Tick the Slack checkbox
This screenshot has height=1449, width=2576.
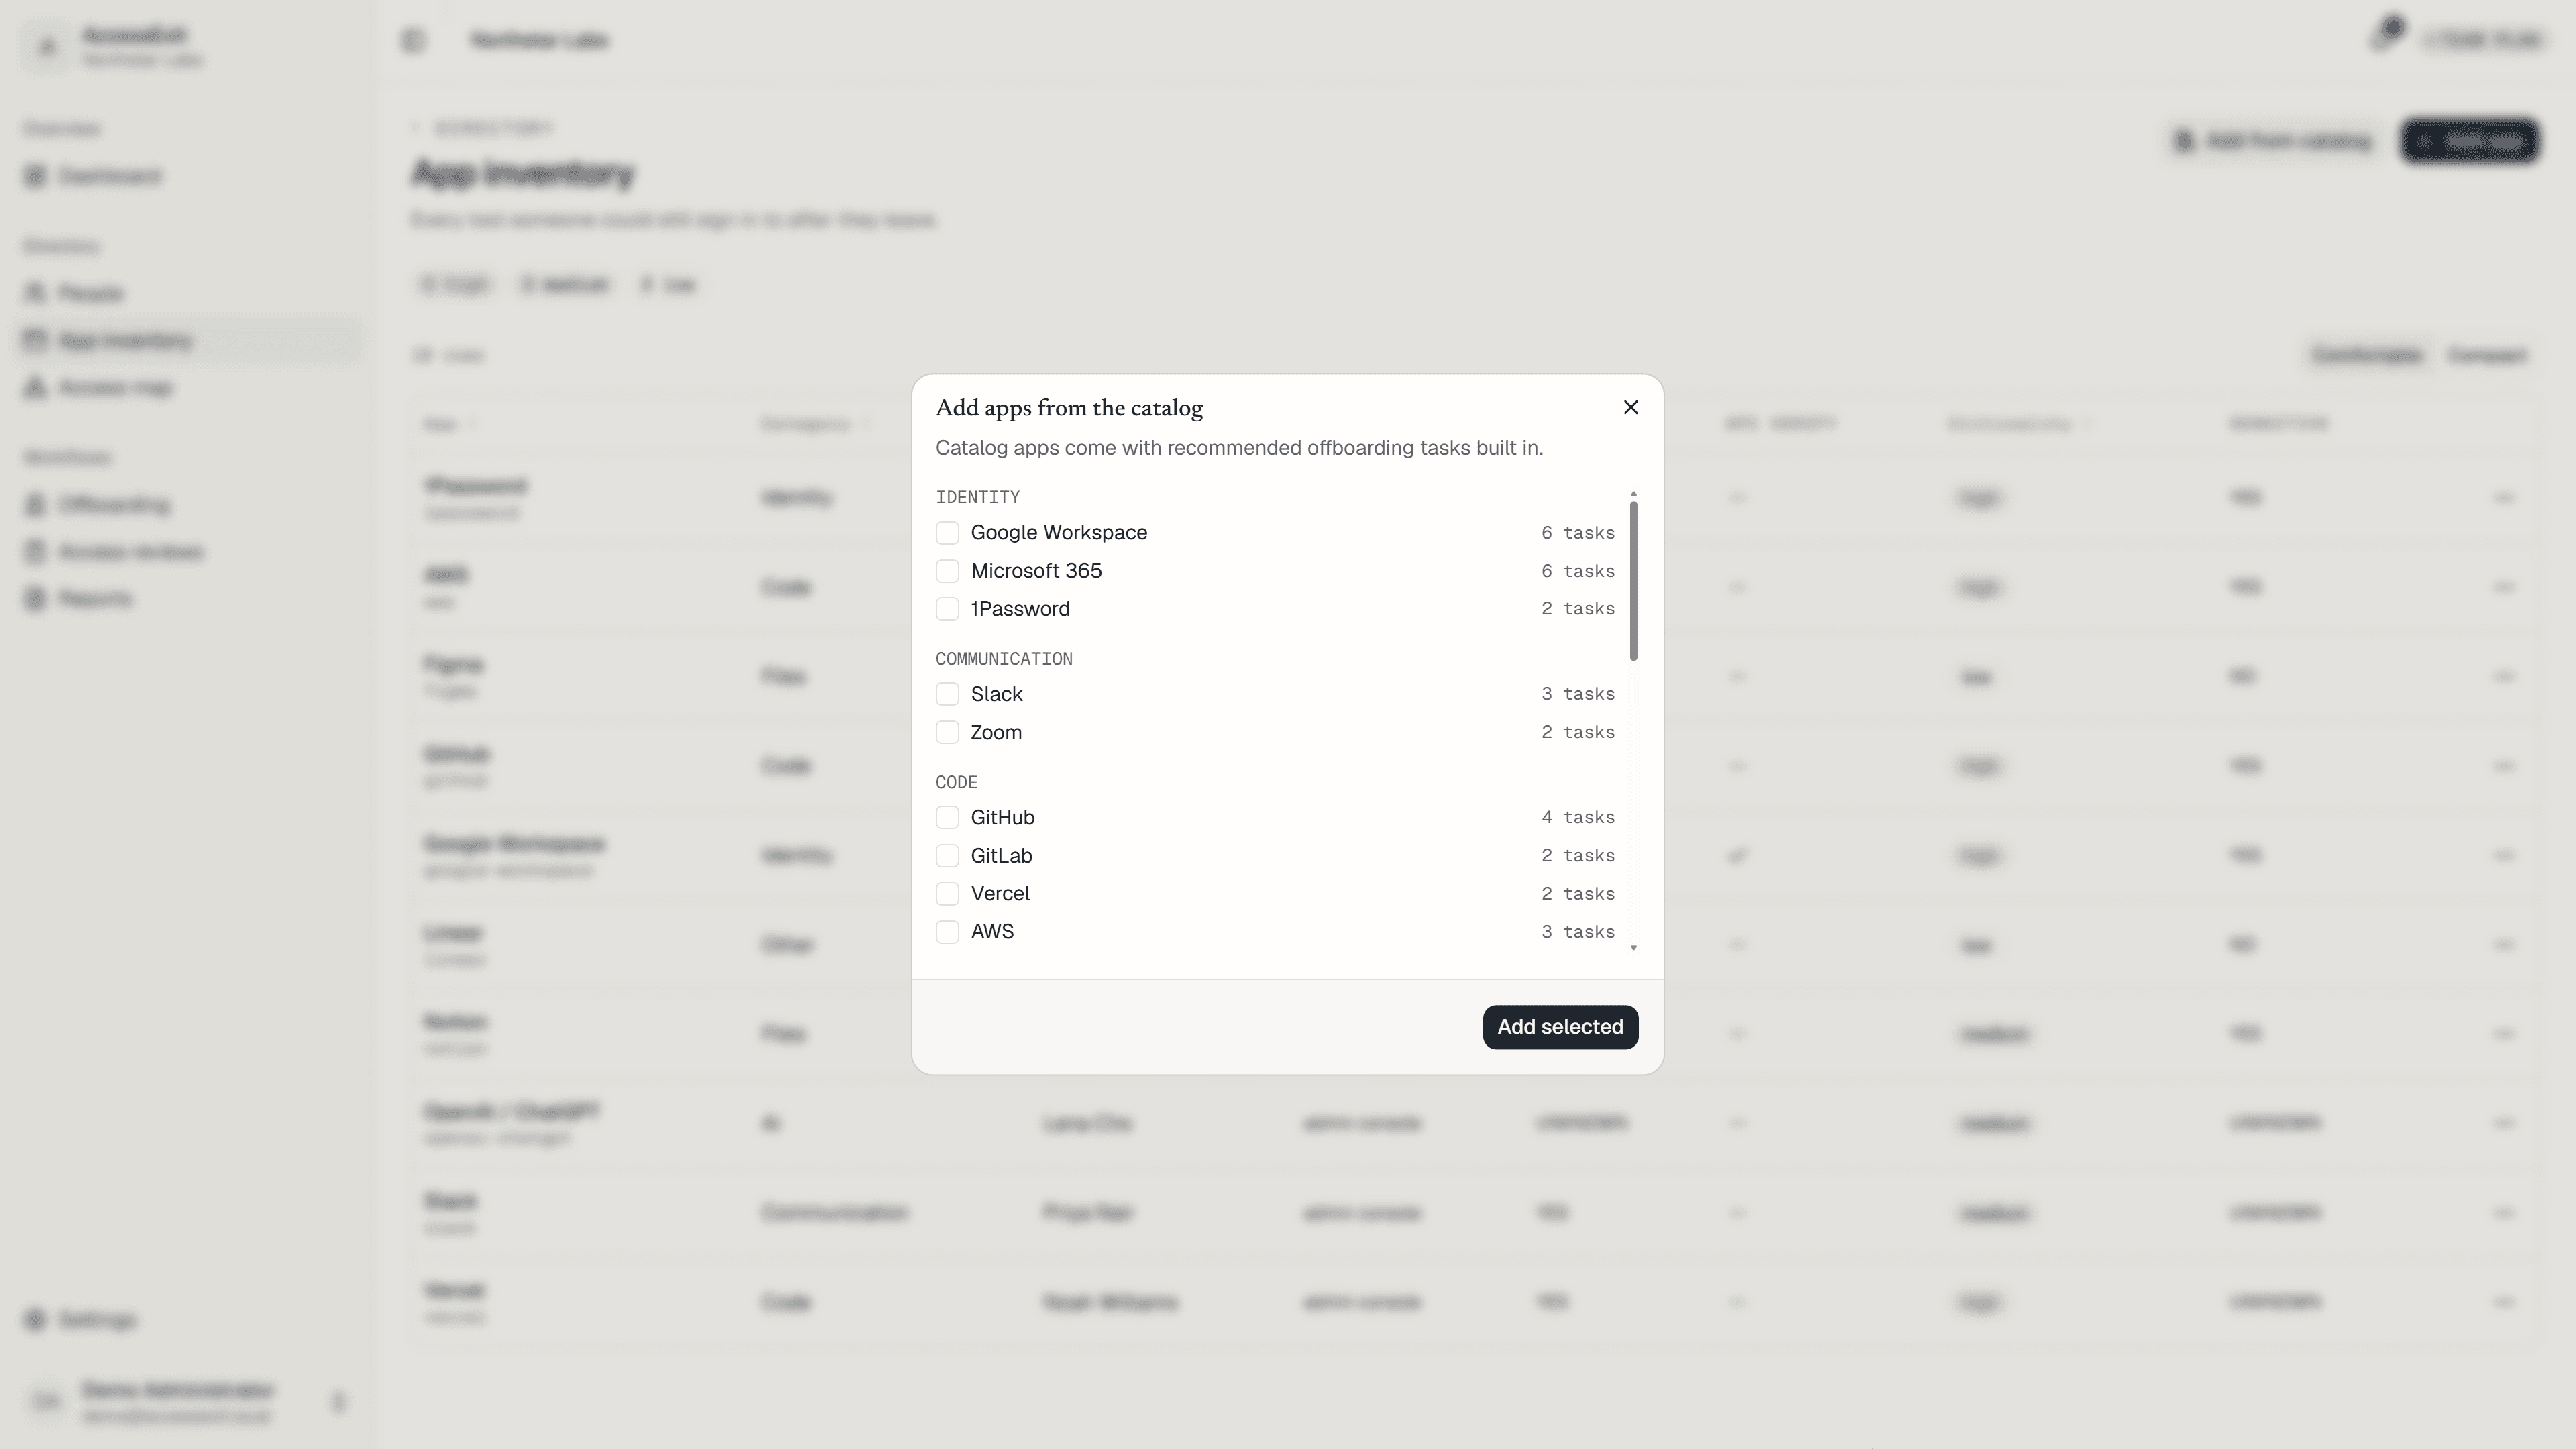947,694
